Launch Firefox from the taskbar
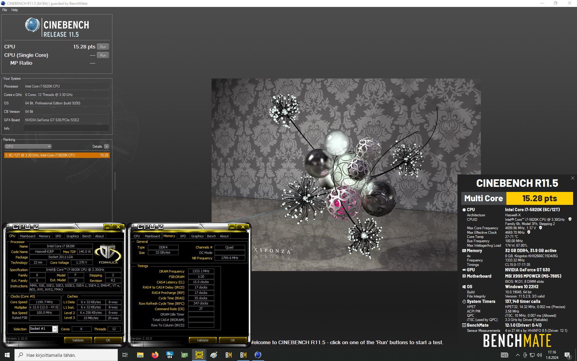 coord(155,355)
